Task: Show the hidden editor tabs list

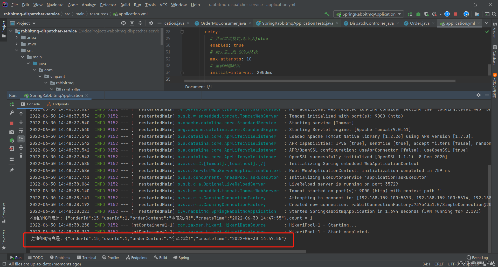Action: (487, 23)
